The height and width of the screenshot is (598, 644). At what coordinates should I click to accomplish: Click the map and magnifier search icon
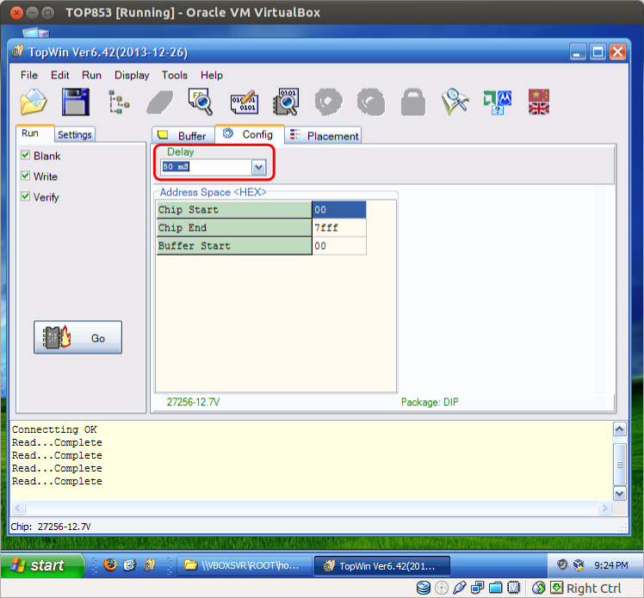(x=455, y=102)
